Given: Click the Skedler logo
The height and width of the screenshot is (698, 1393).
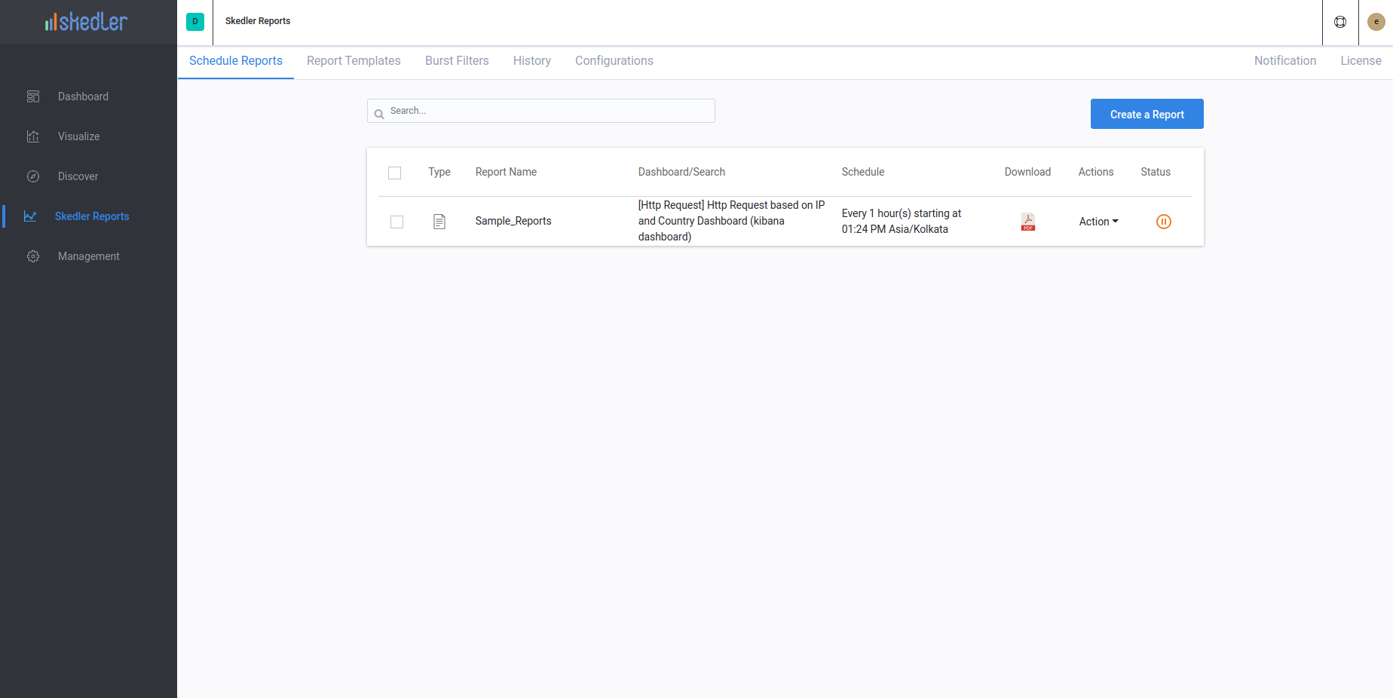Looking at the screenshot, I should tap(87, 22).
